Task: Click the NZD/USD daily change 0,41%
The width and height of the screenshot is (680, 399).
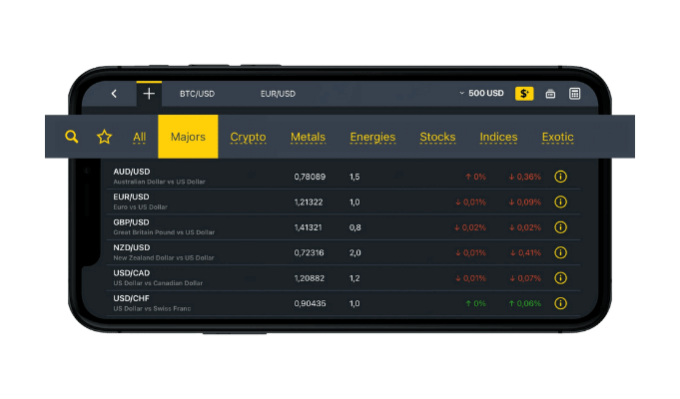Action: 525,252
